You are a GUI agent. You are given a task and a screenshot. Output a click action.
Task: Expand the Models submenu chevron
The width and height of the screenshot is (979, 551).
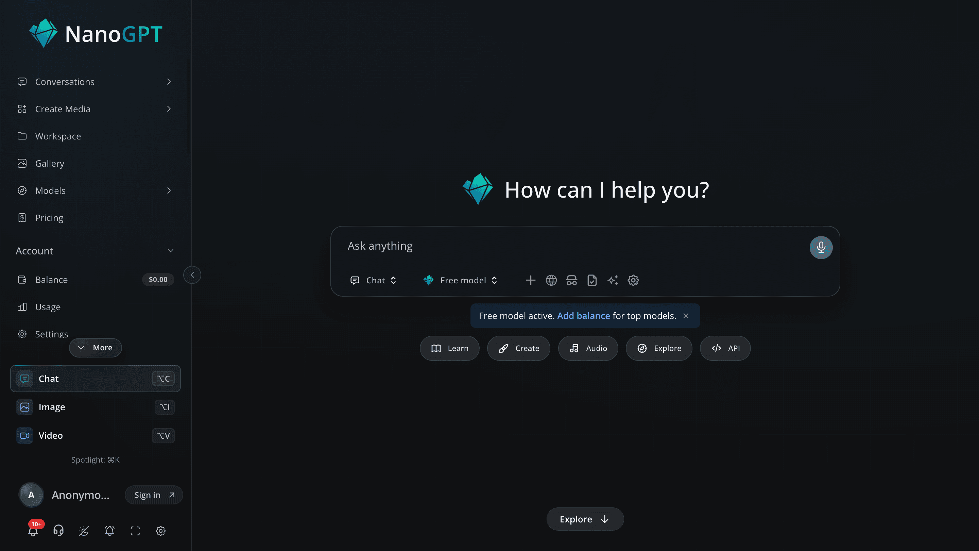coord(169,190)
